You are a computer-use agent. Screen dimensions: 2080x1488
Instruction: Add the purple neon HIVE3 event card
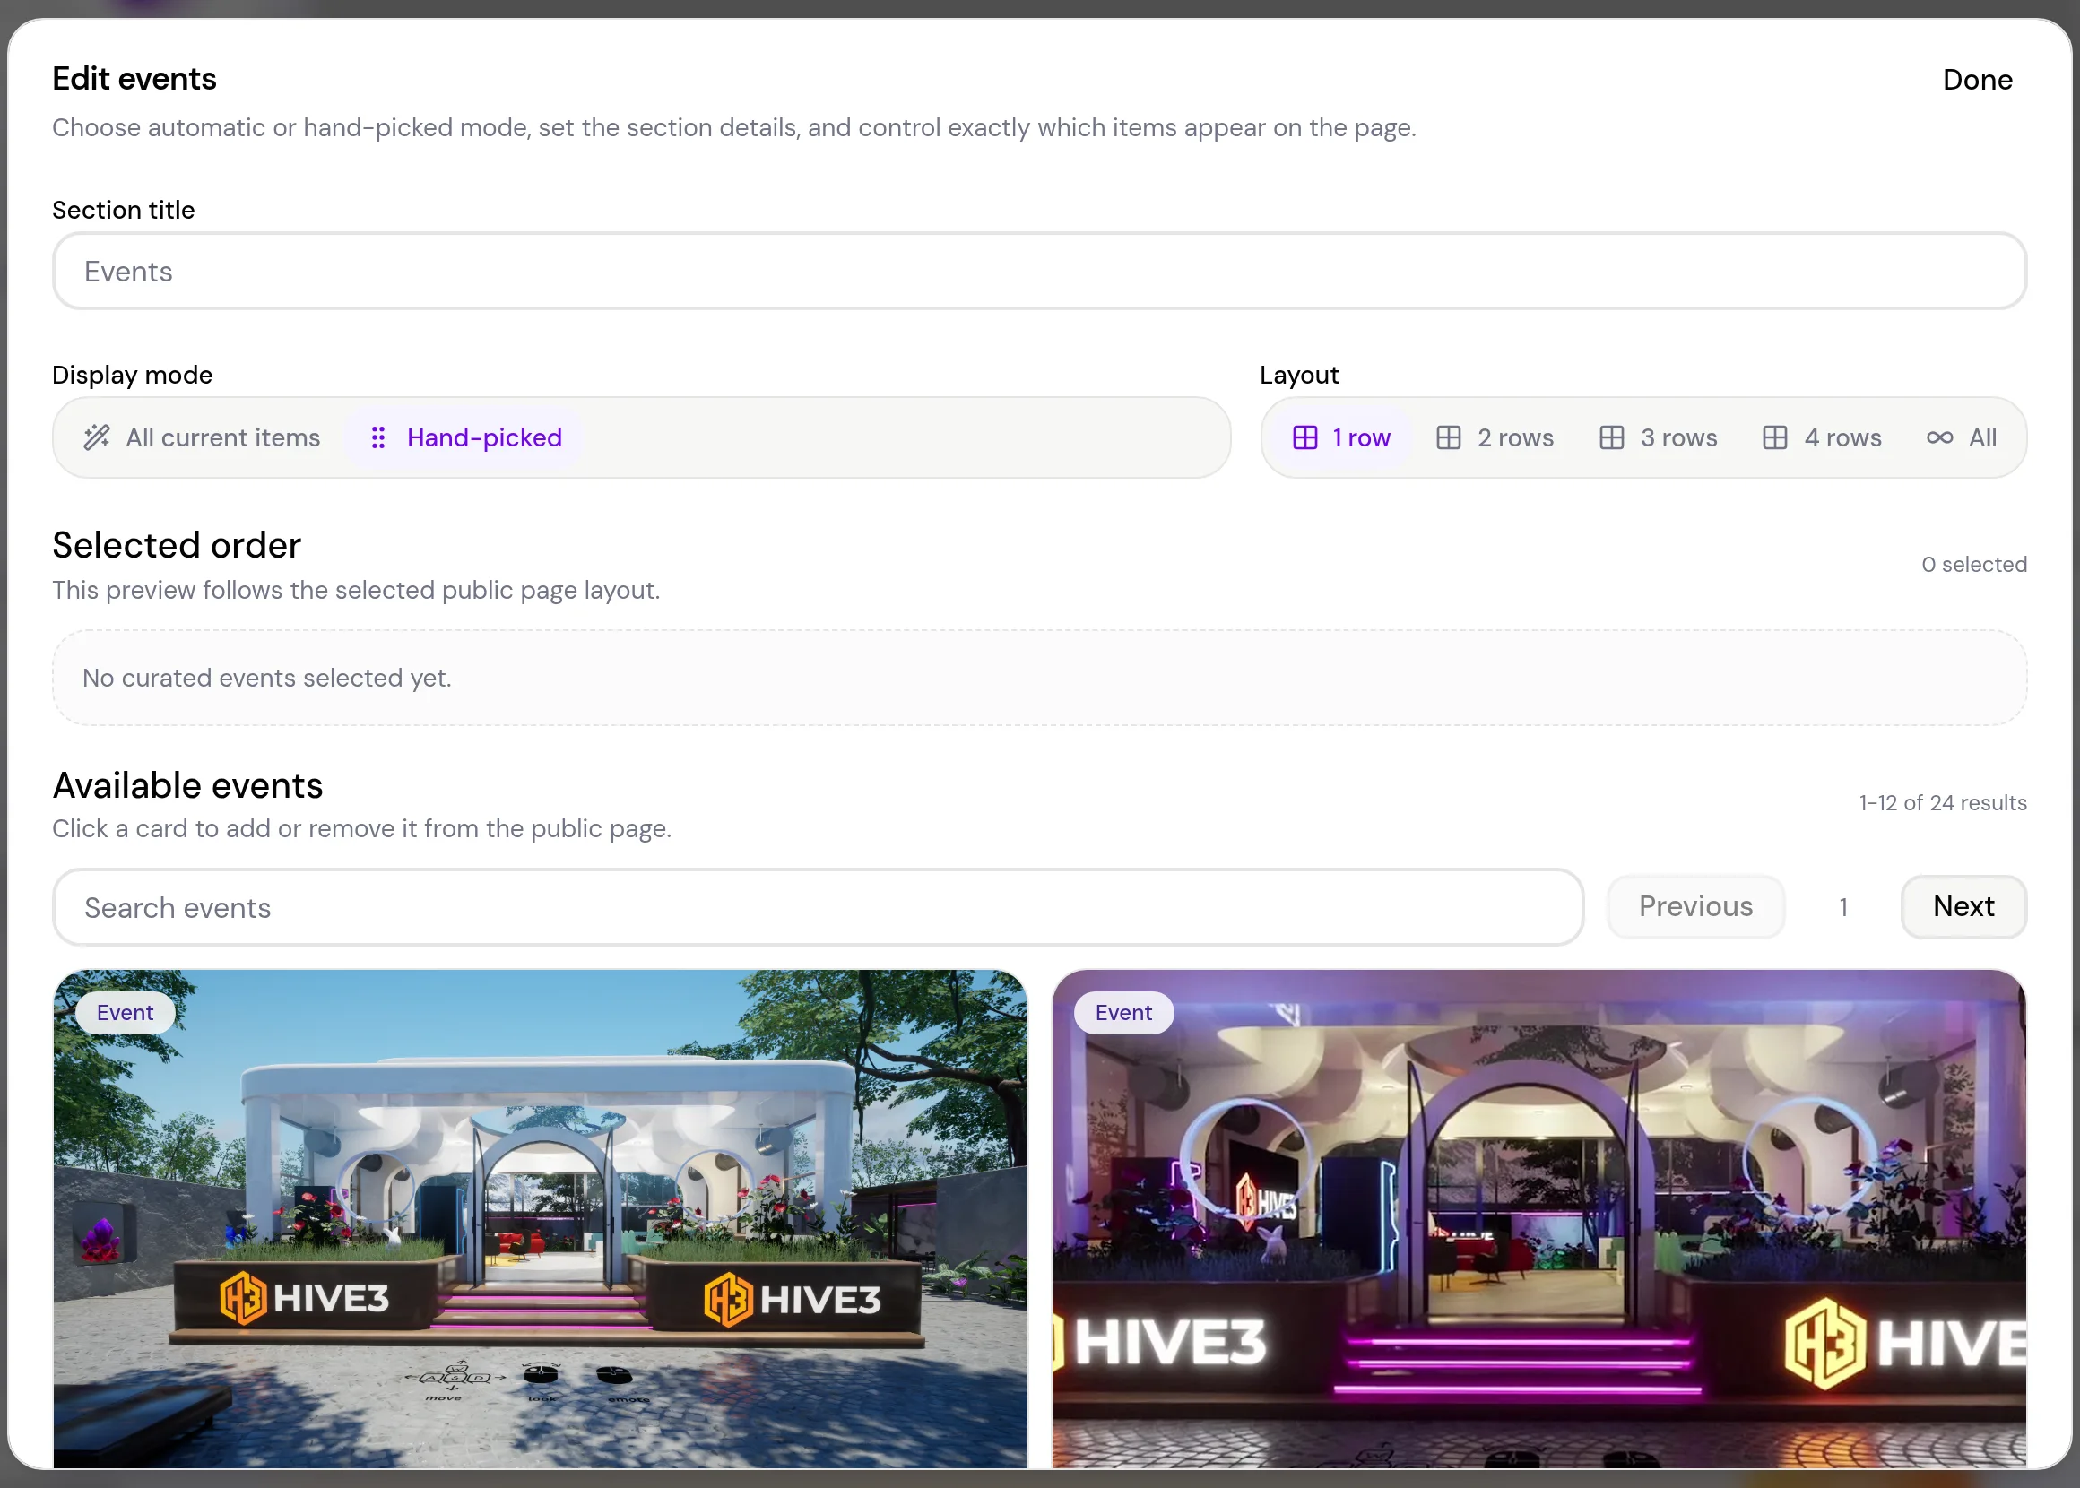click(x=1539, y=1218)
